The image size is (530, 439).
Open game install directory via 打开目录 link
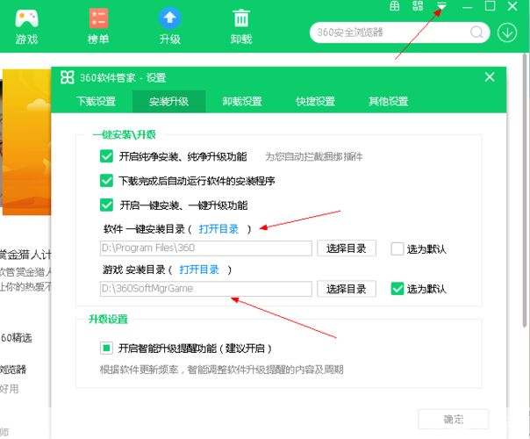(199, 270)
